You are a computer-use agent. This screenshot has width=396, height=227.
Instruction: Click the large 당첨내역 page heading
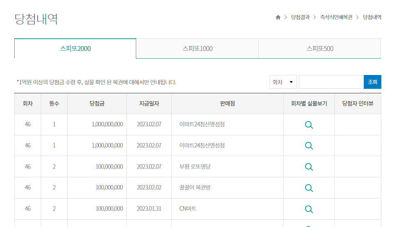tap(36, 19)
